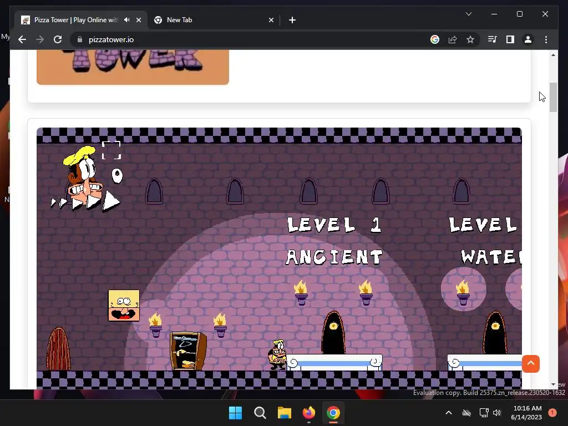568x426 pixels.
Task: Open the tab search chevron dropdown
Action: [x=468, y=14]
